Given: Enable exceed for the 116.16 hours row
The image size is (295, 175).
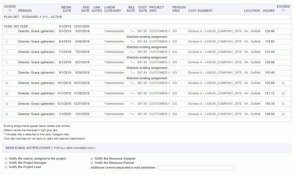Looking at the screenshot, I should click(x=283, y=104).
